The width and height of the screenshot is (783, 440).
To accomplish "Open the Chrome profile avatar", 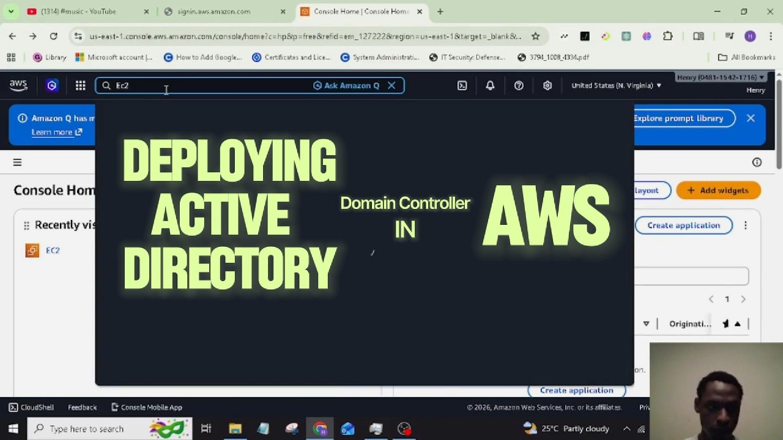I will pyautogui.click(x=750, y=36).
